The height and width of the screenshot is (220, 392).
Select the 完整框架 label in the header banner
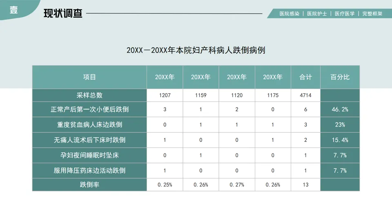pyautogui.click(x=372, y=14)
